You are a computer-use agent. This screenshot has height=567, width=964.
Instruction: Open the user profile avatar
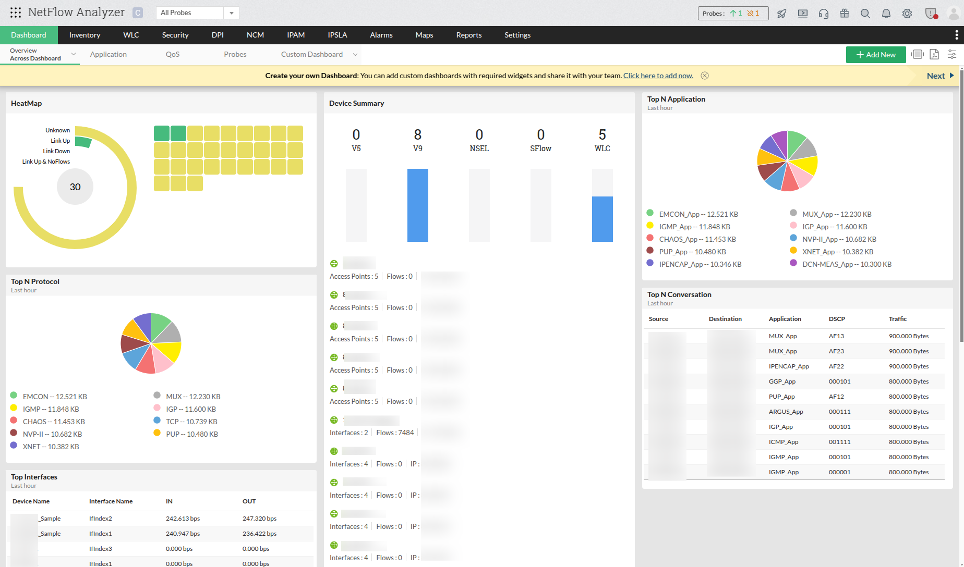954,14
